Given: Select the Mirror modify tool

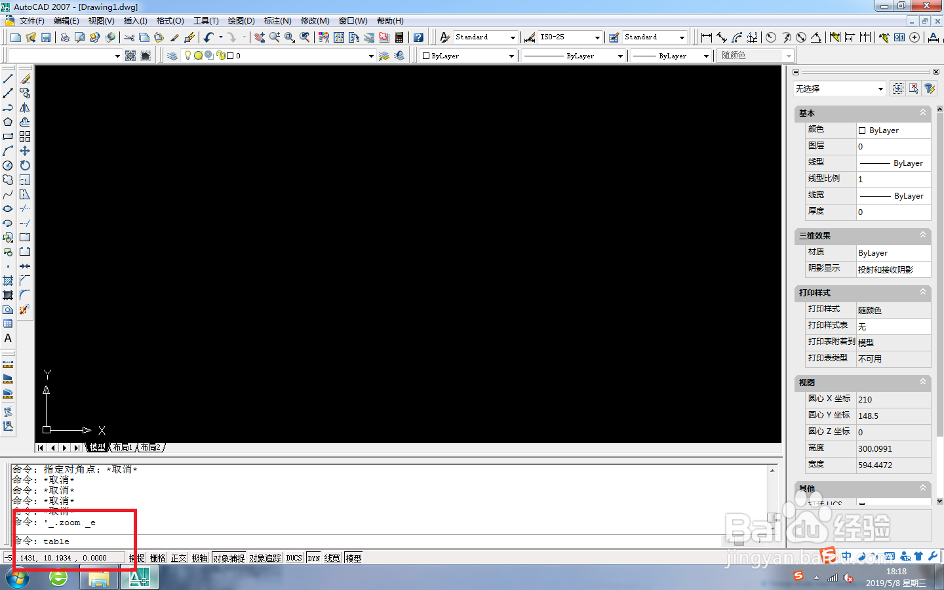Looking at the screenshot, I should pyautogui.click(x=25, y=108).
